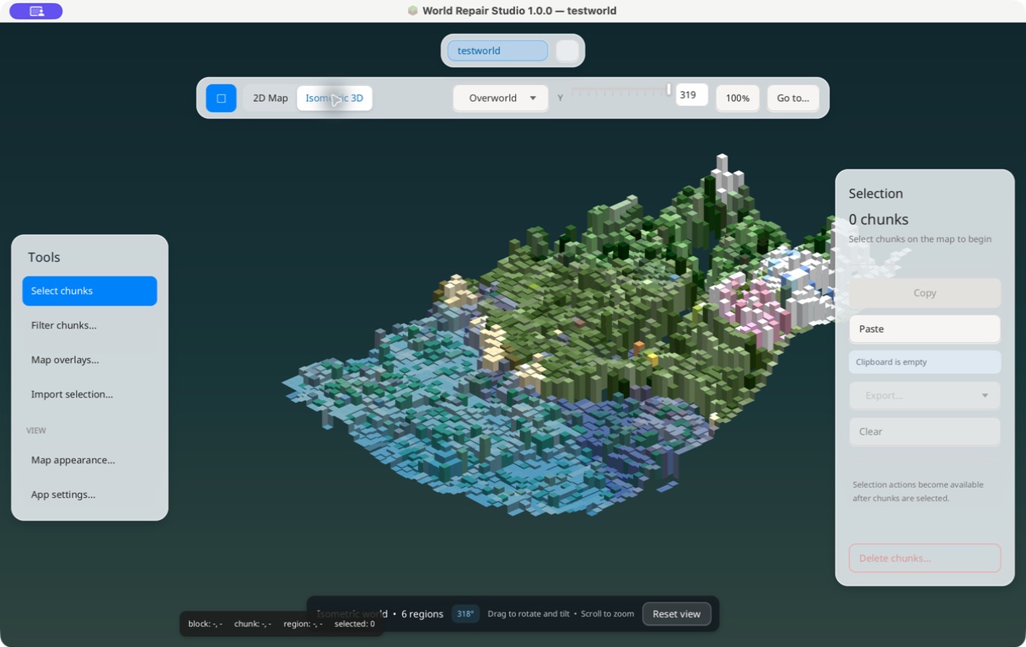
Task: Click the purple screen-share pill icon
Action: pyautogui.click(x=35, y=11)
